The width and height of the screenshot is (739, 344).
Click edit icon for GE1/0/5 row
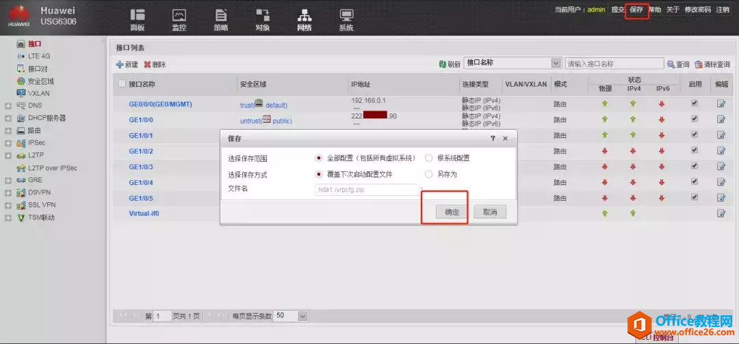point(721,197)
